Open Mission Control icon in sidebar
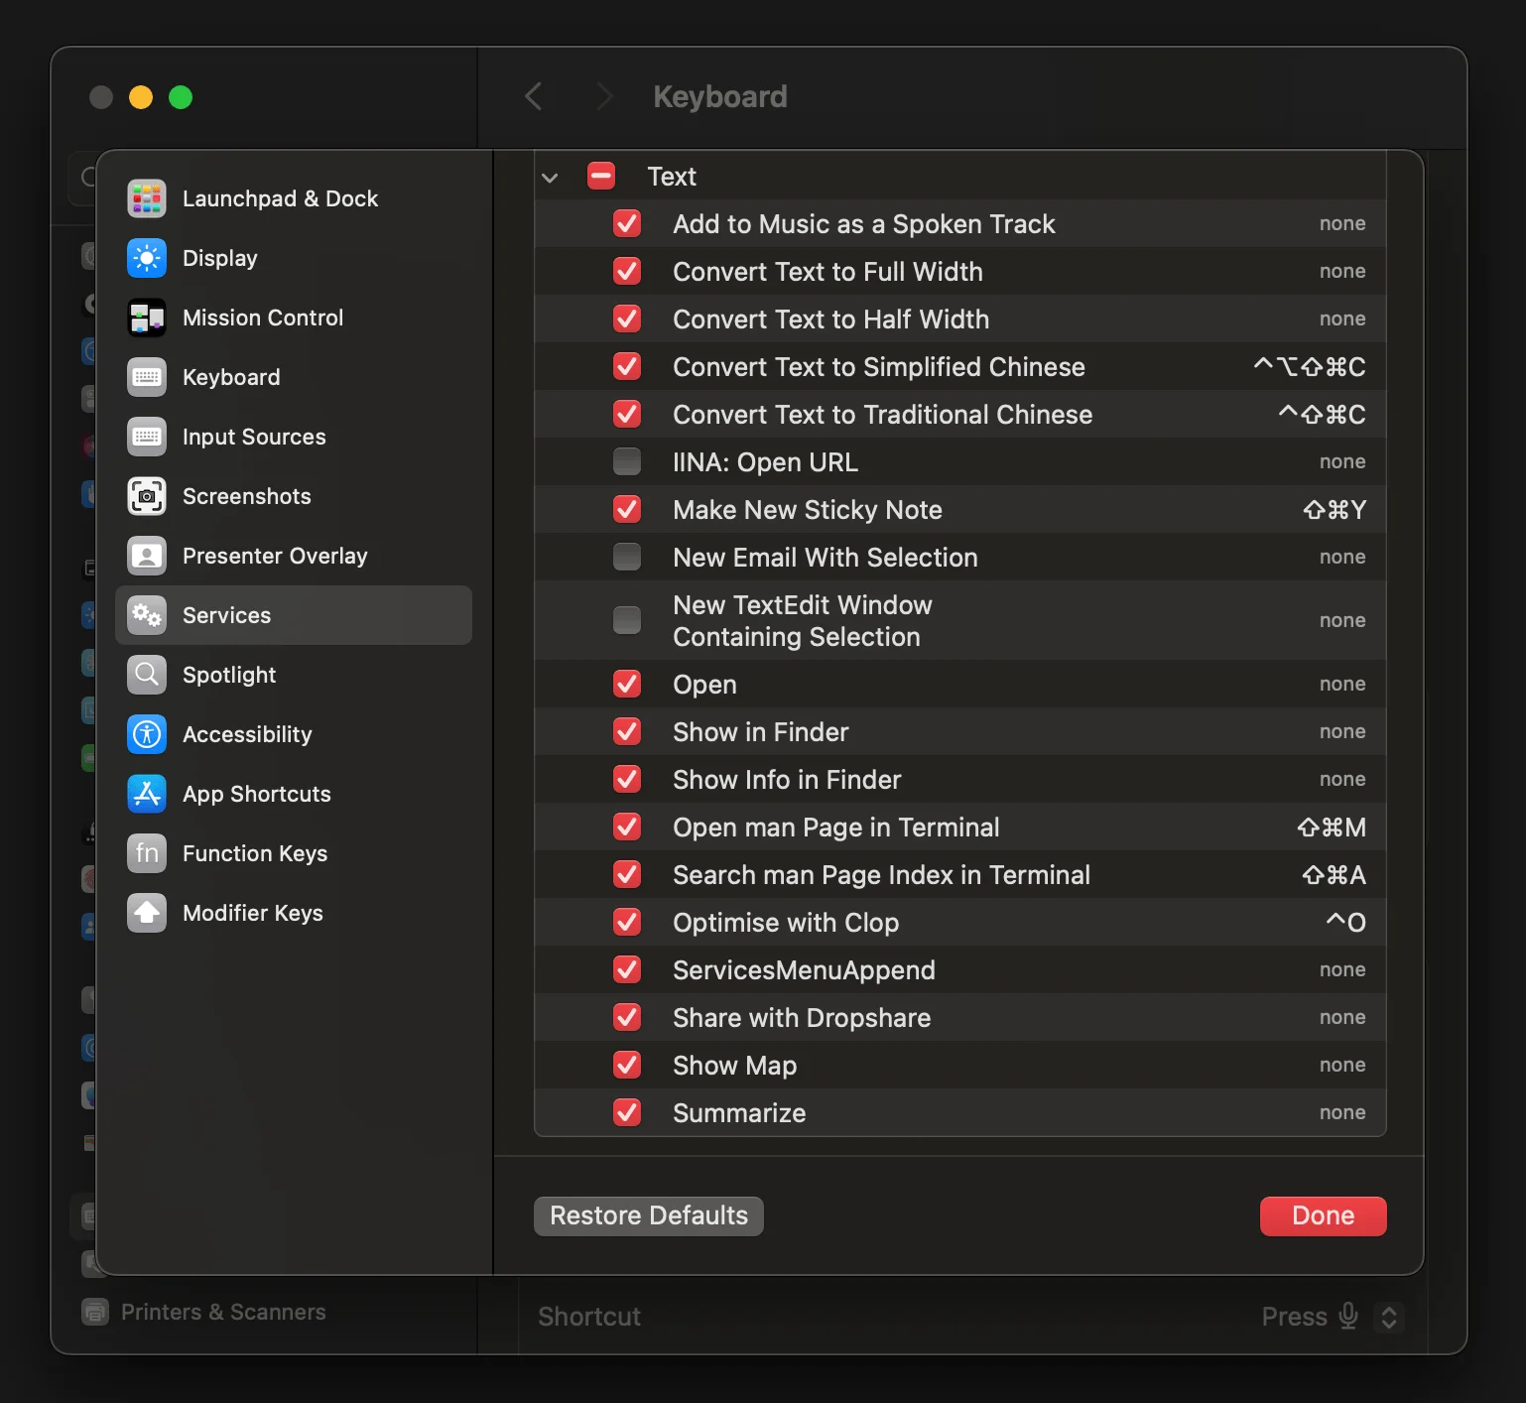The width and height of the screenshot is (1526, 1403). (147, 318)
